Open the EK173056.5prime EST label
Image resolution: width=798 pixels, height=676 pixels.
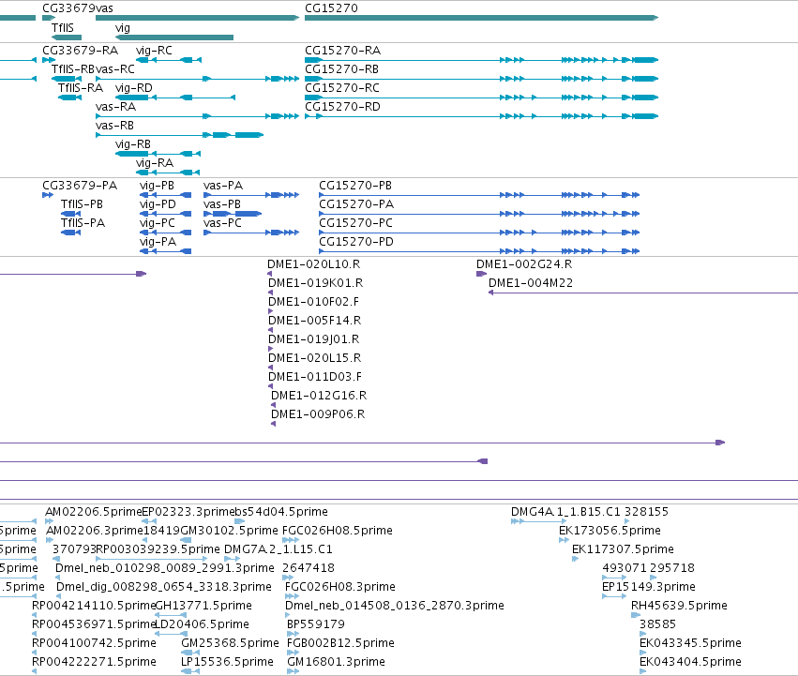(x=610, y=531)
